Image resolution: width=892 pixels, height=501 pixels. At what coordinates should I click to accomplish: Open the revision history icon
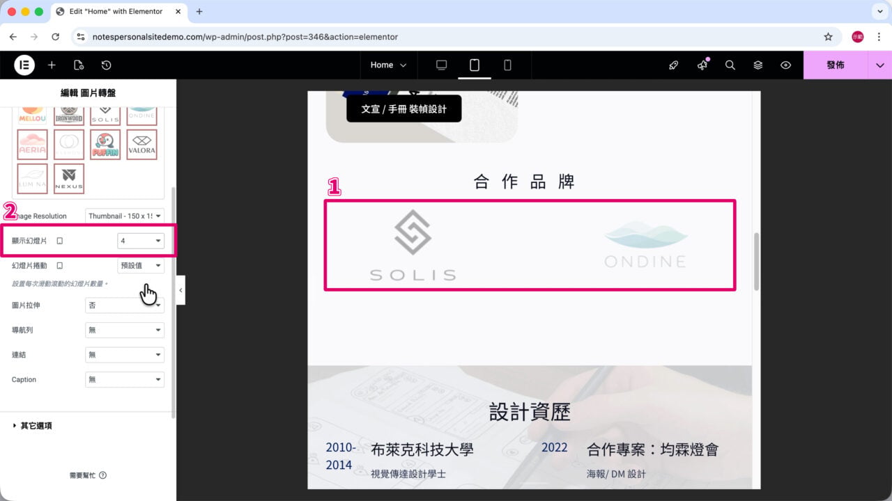[106, 65]
